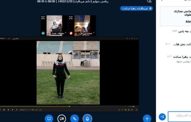Screen dimensions: 191x122
Task: Click the teal headset icon on left video
Action: [43, 33]
